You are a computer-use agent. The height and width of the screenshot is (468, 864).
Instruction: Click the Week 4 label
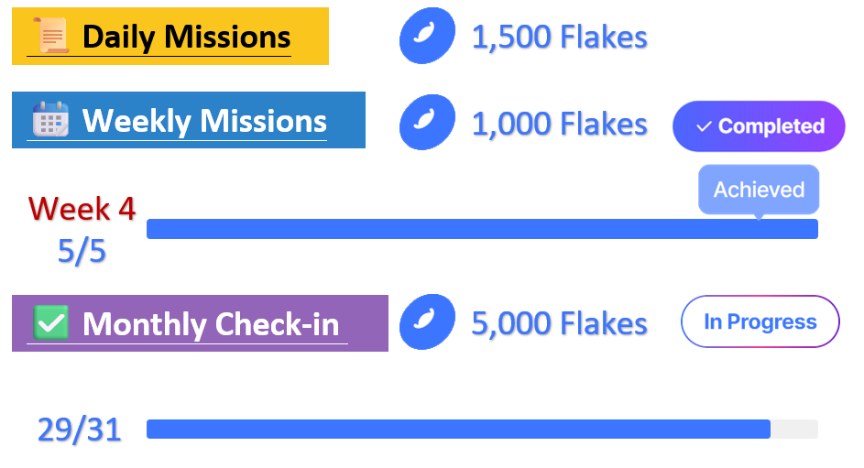point(82,209)
